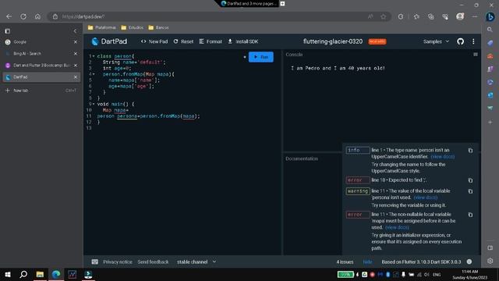Open view docs link for UpperCamelCase info
This screenshot has height=281, width=499.
(443, 157)
